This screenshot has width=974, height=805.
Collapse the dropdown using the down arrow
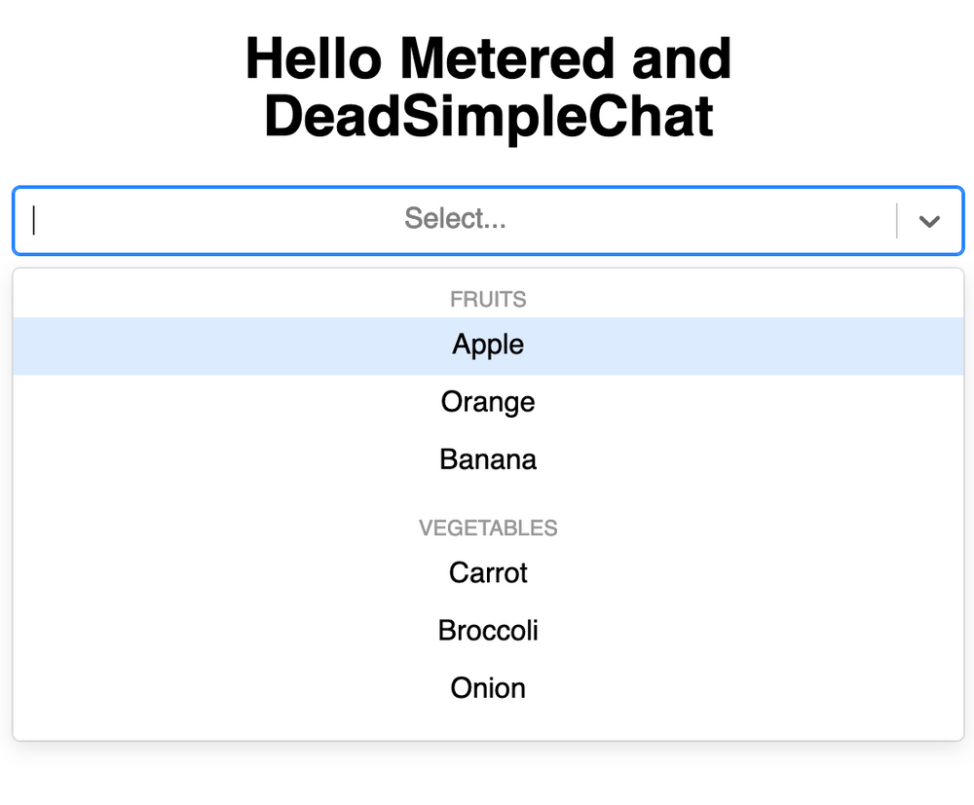[x=928, y=221]
